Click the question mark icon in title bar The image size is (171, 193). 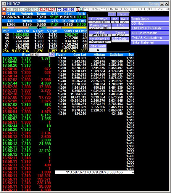pyautogui.click(x=4, y=4)
